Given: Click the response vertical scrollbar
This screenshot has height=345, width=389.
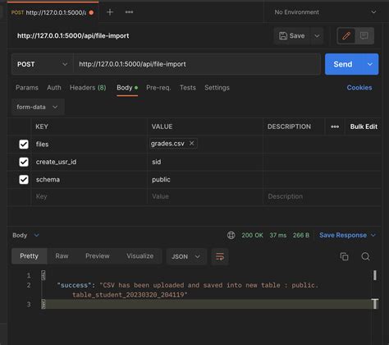Looking at the screenshot, I should [x=375, y=290].
